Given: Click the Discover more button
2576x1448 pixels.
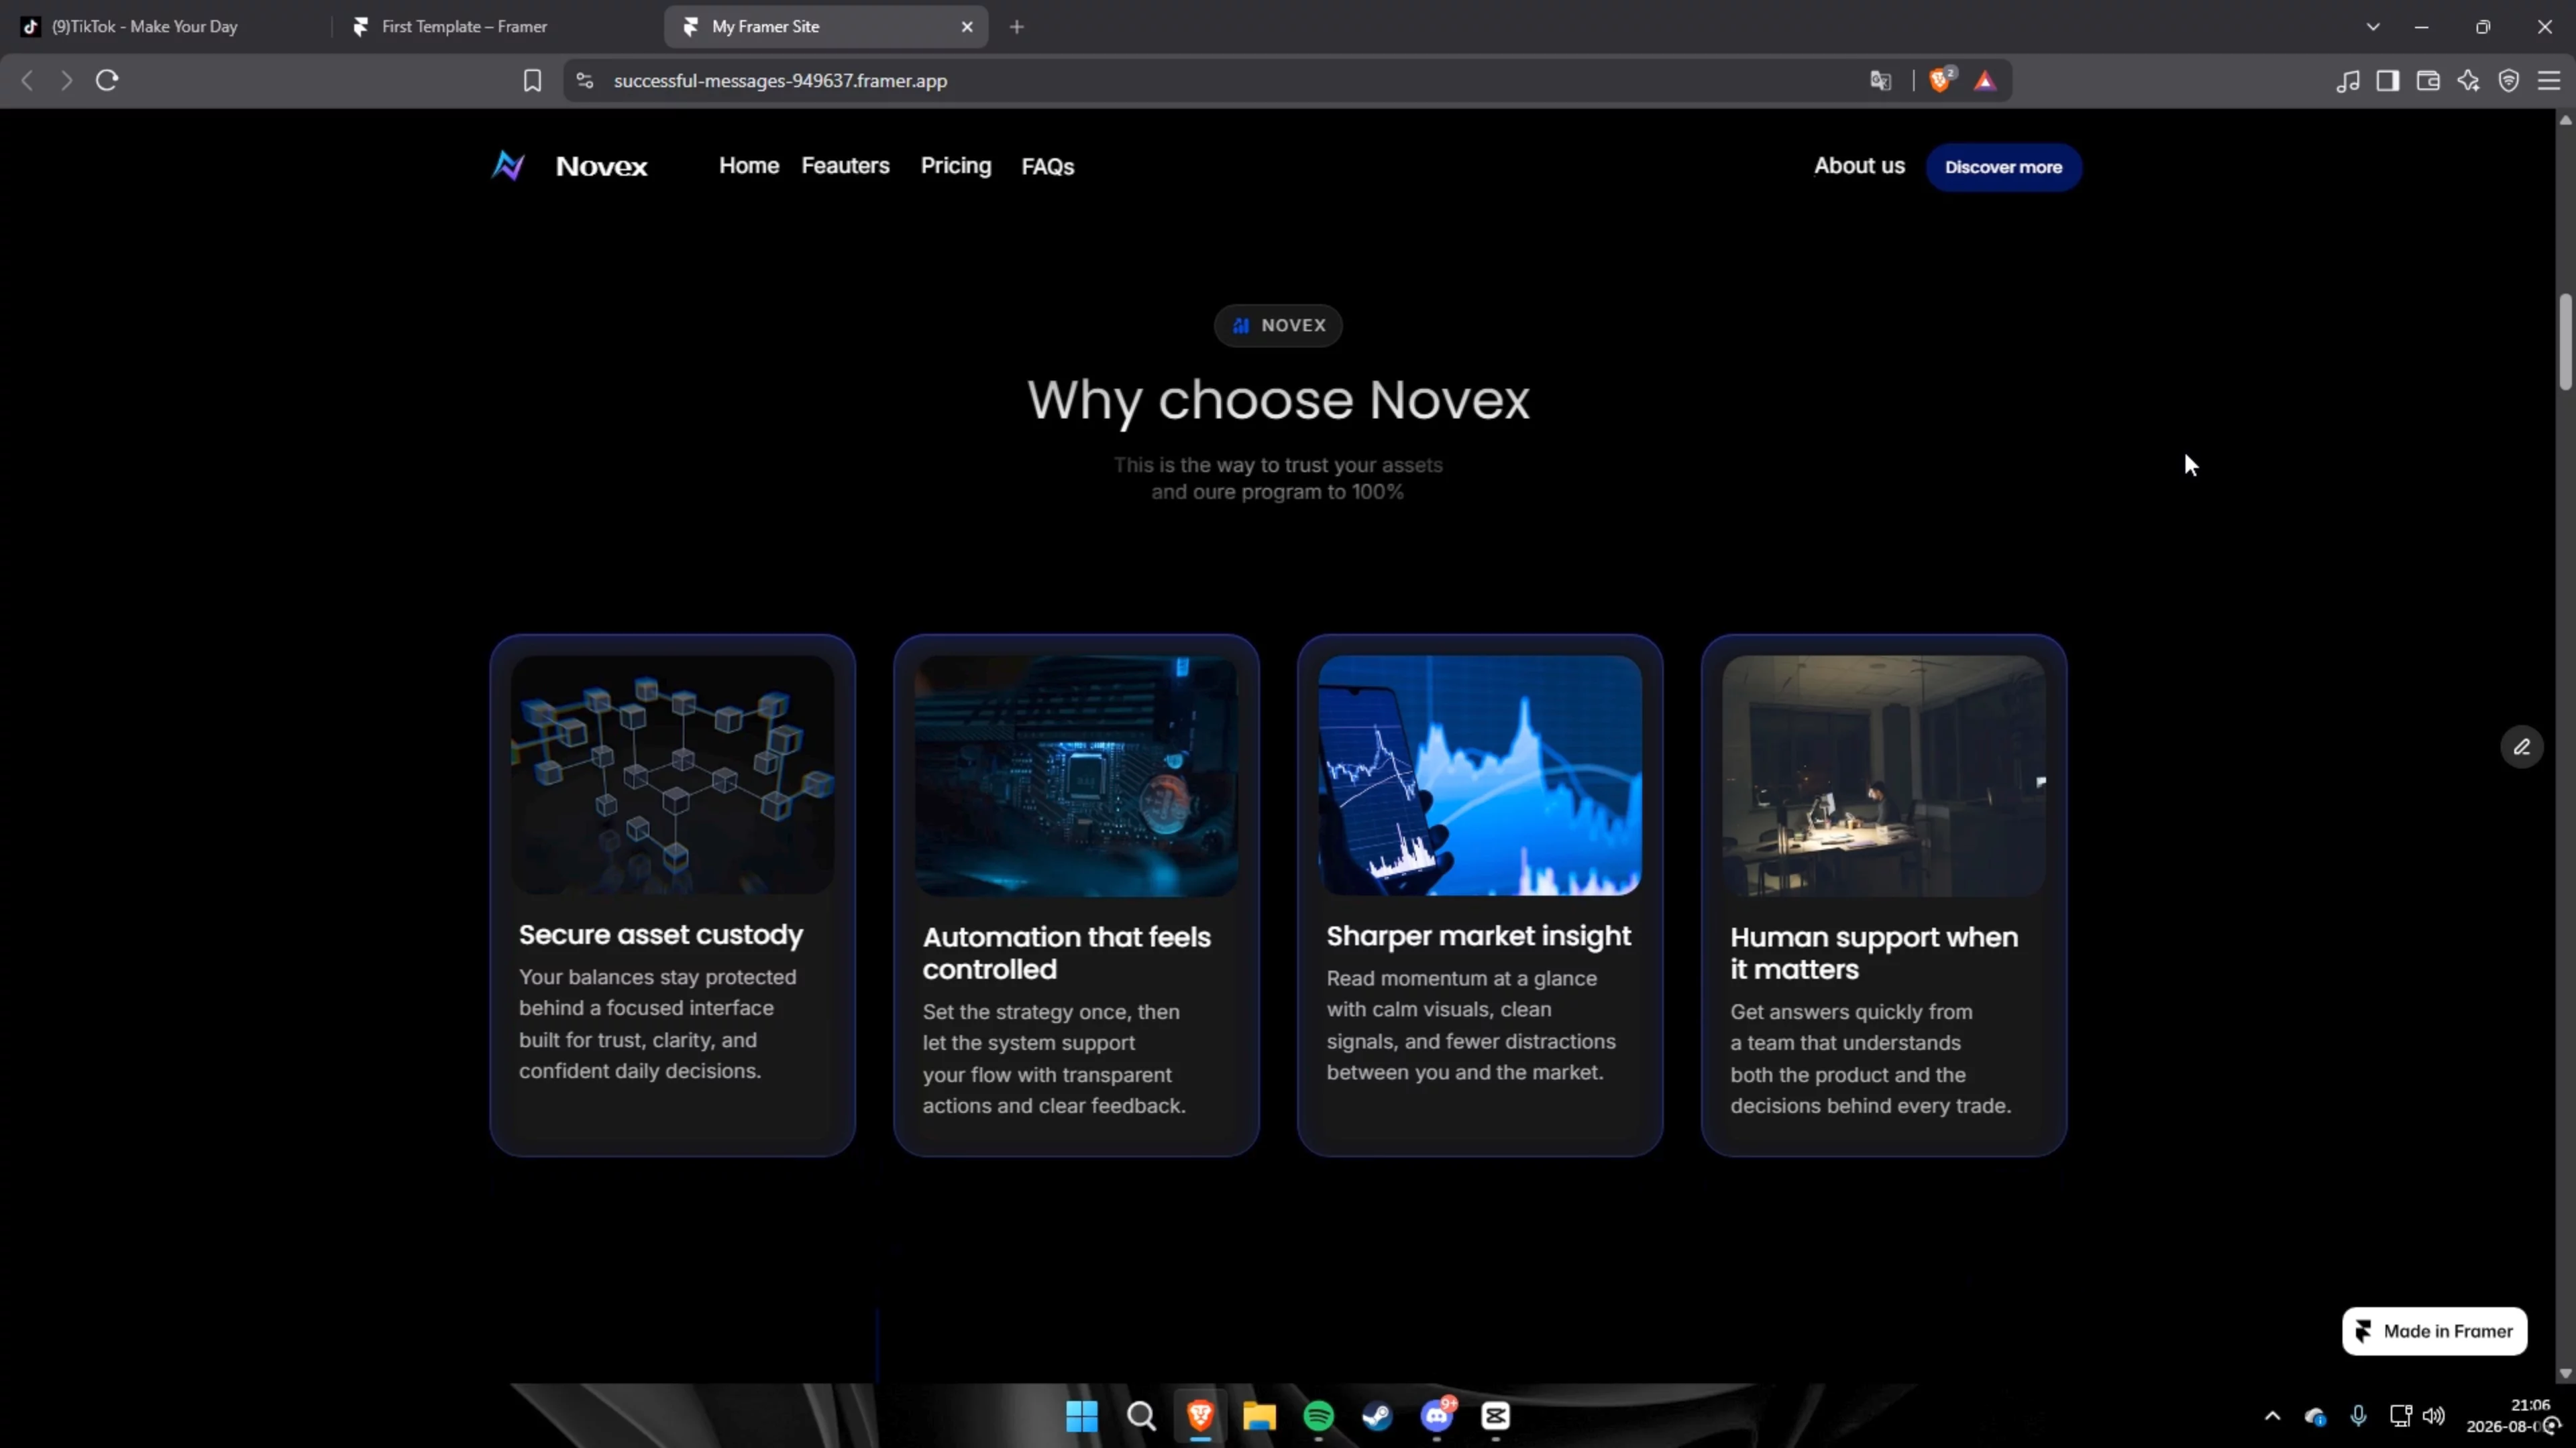Looking at the screenshot, I should click(x=2003, y=167).
